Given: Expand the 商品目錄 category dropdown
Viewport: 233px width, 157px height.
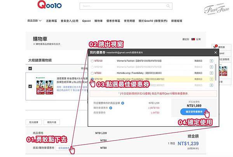Looking at the screenshot, I should click(x=34, y=21).
